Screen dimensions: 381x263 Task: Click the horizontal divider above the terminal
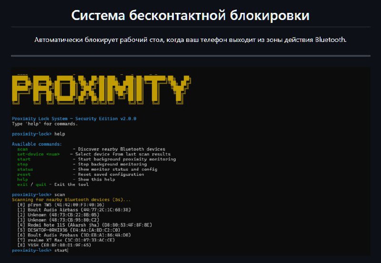coord(190,56)
